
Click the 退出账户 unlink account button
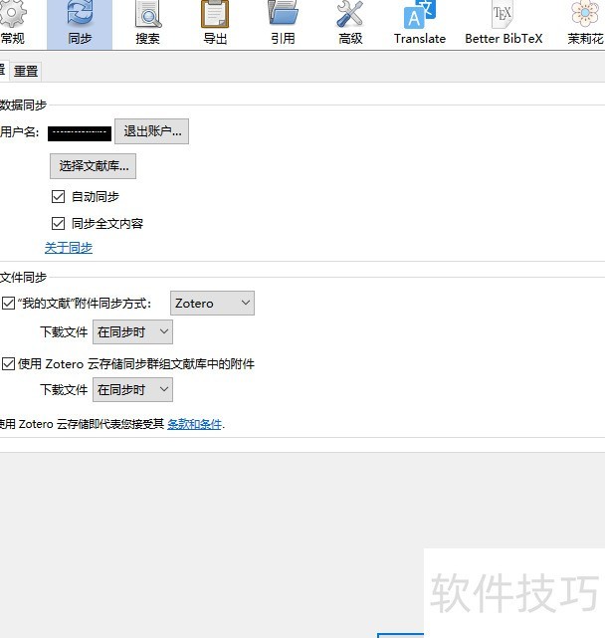tap(152, 131)
